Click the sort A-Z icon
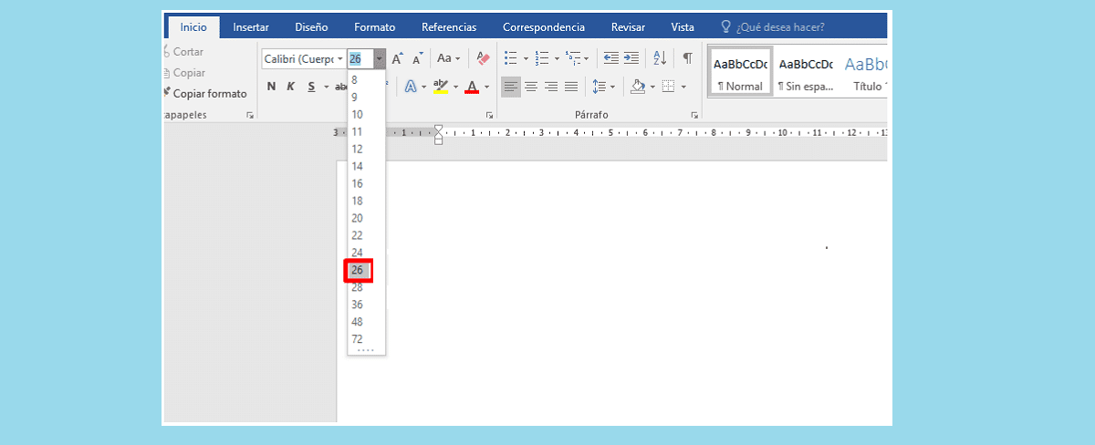The height and width of the screenshot is (445, 1095). (x=660, y=58)
